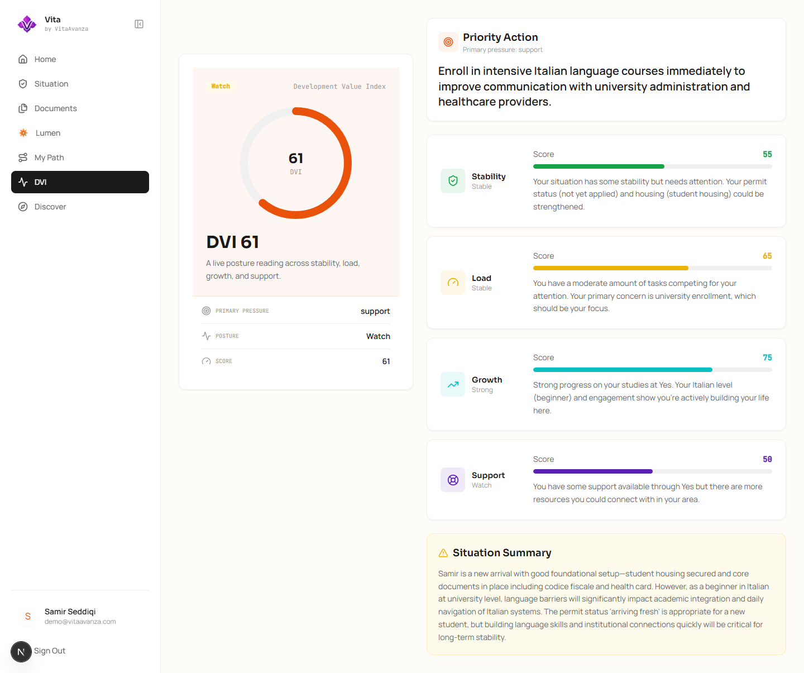This screenshot has height=673, width=804.
Task: Click the Growth status label Strong
Action: (482, 390)
